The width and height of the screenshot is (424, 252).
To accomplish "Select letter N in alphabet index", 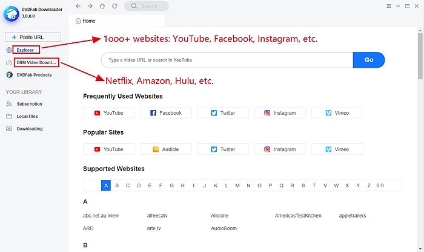I will (x=248, y=186).
